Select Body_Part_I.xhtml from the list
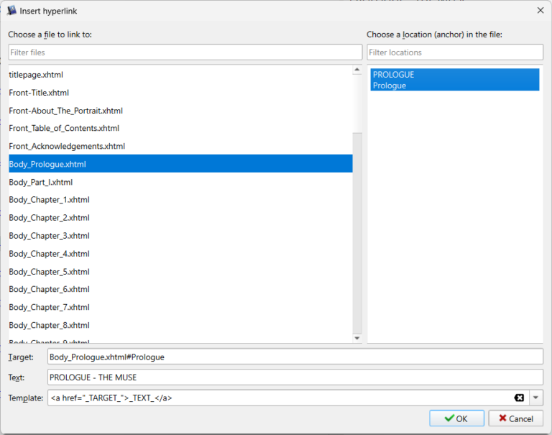Image resolution: width=552 pixels, height=435 pixels. 40,183
